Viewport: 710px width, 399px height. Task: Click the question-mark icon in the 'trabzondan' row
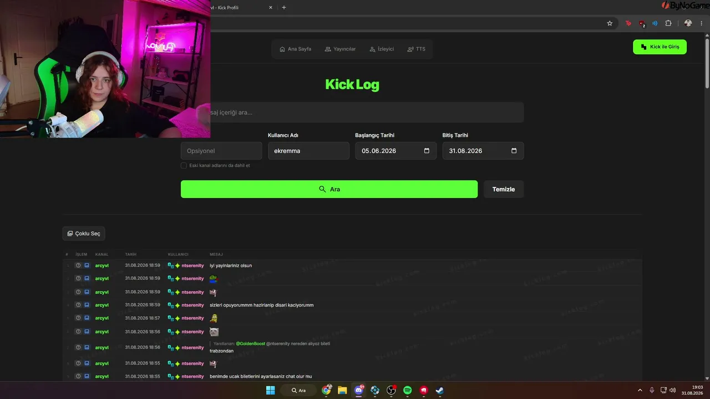pos(78,347)
